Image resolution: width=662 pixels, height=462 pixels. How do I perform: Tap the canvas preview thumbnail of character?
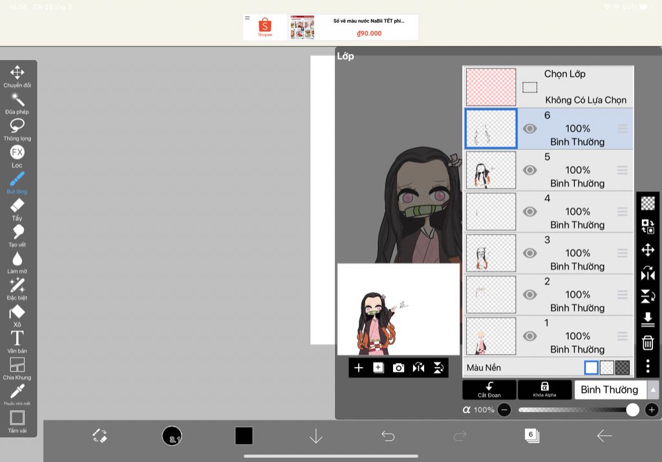(398, 310)
